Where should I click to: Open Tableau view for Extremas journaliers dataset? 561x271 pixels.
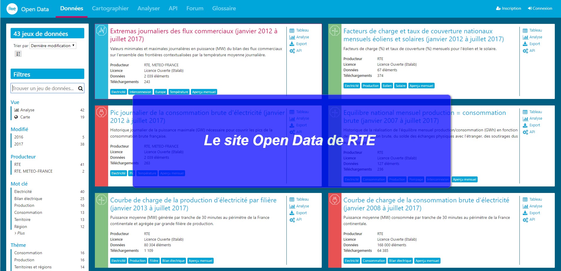tap(299, 30)
